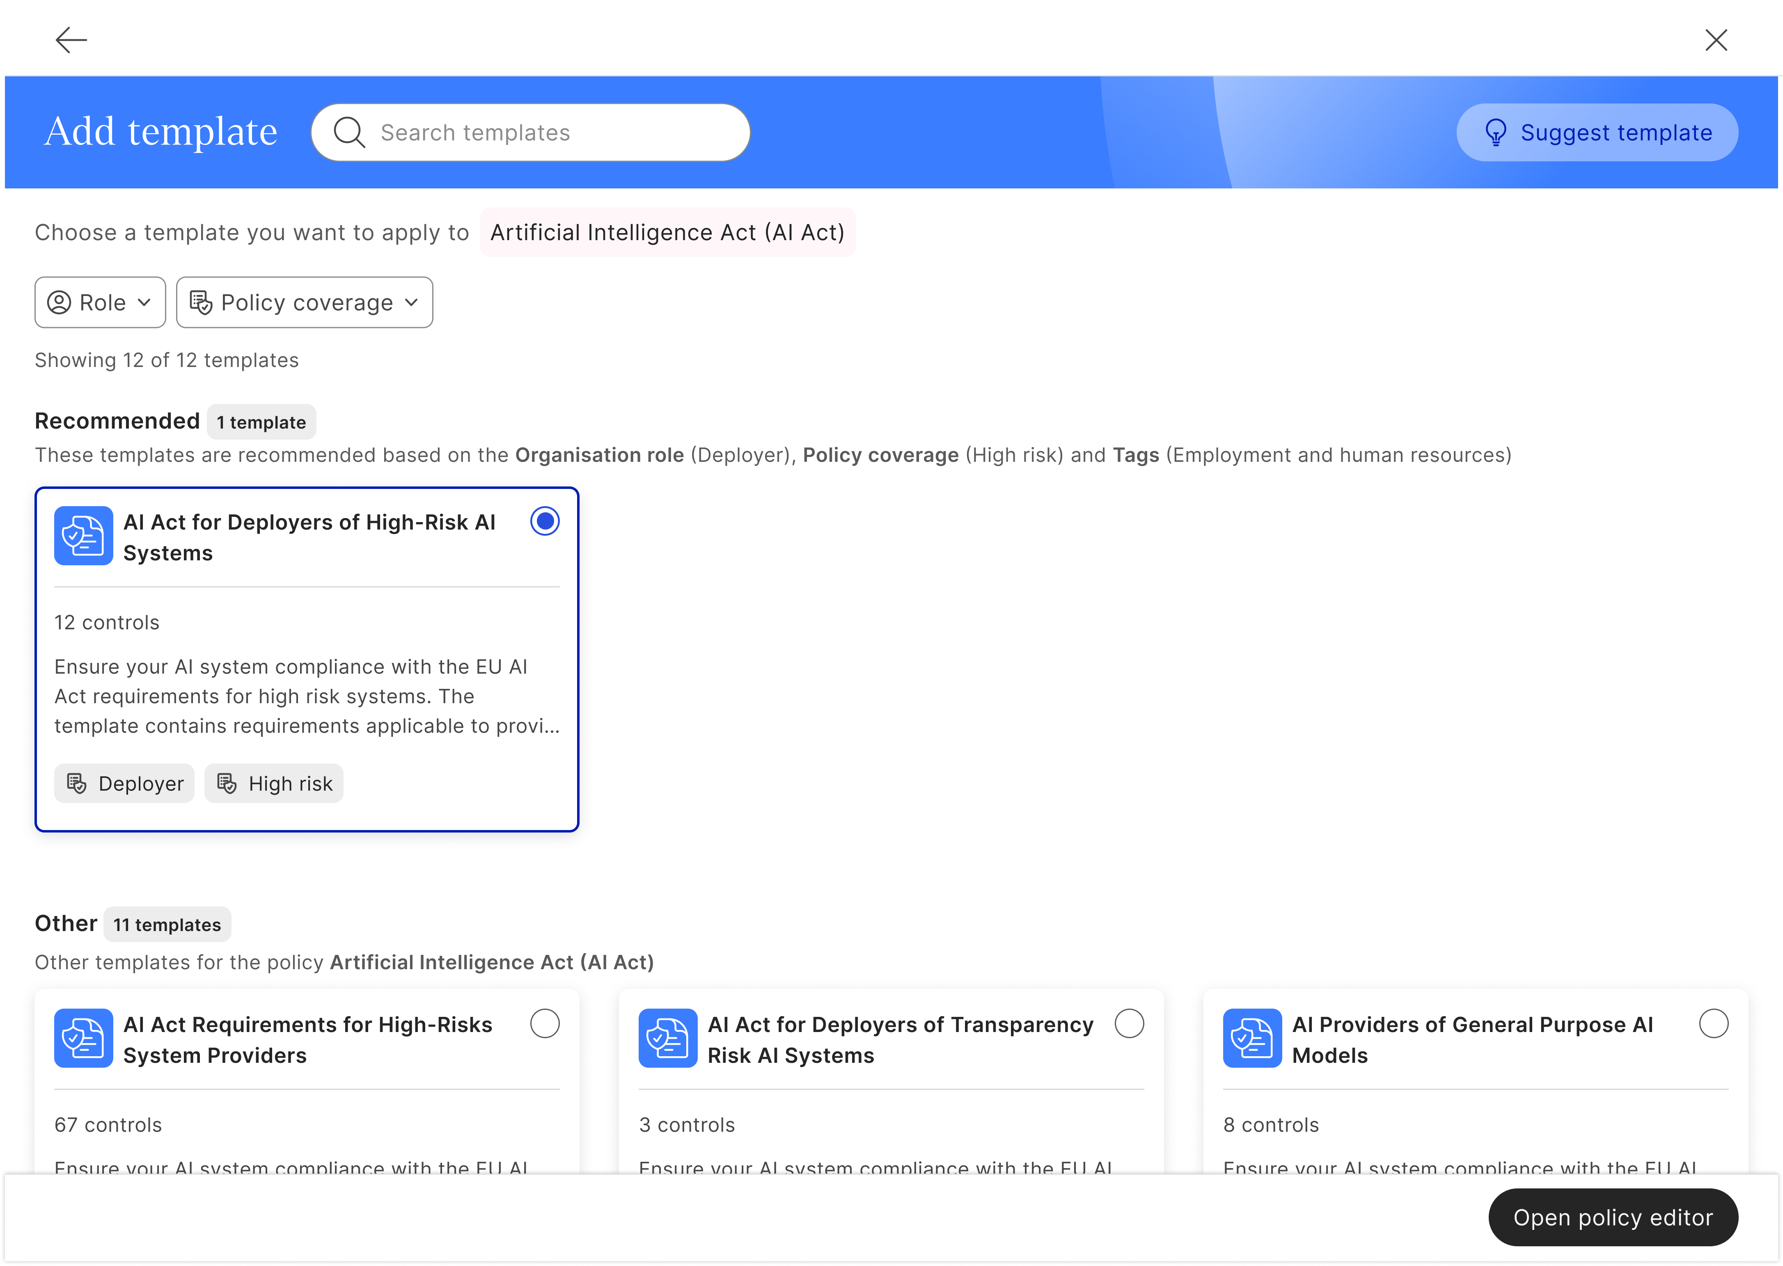
Task: Select AI Act Requirements for High-Risks Providers radio
Action: [x=545, y=1023]
